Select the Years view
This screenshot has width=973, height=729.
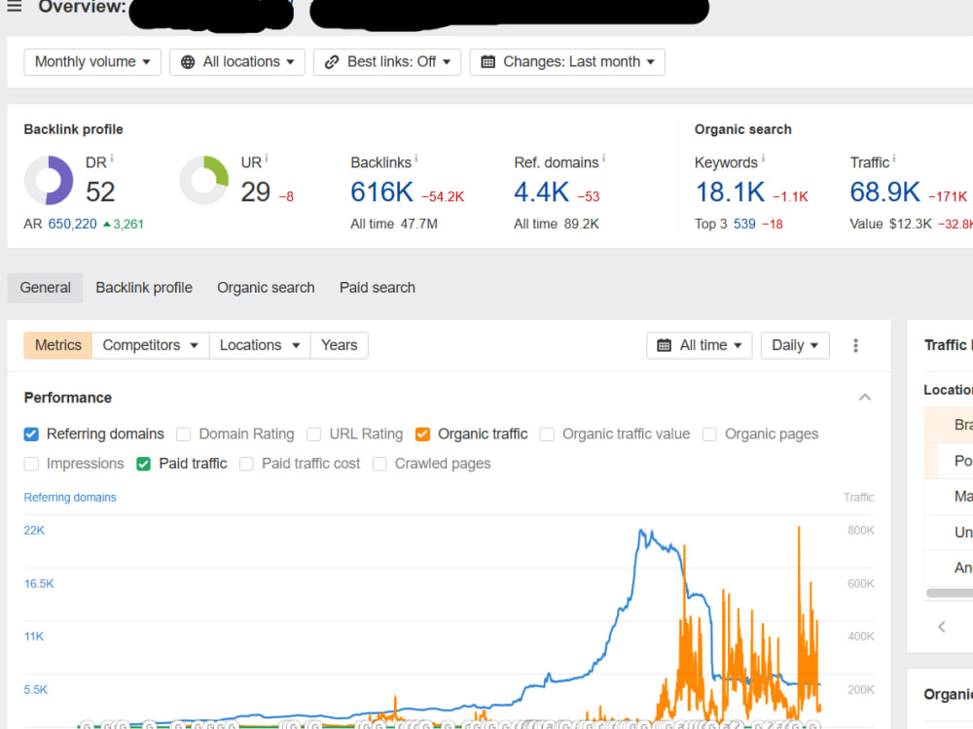click(x=339, y=345)
